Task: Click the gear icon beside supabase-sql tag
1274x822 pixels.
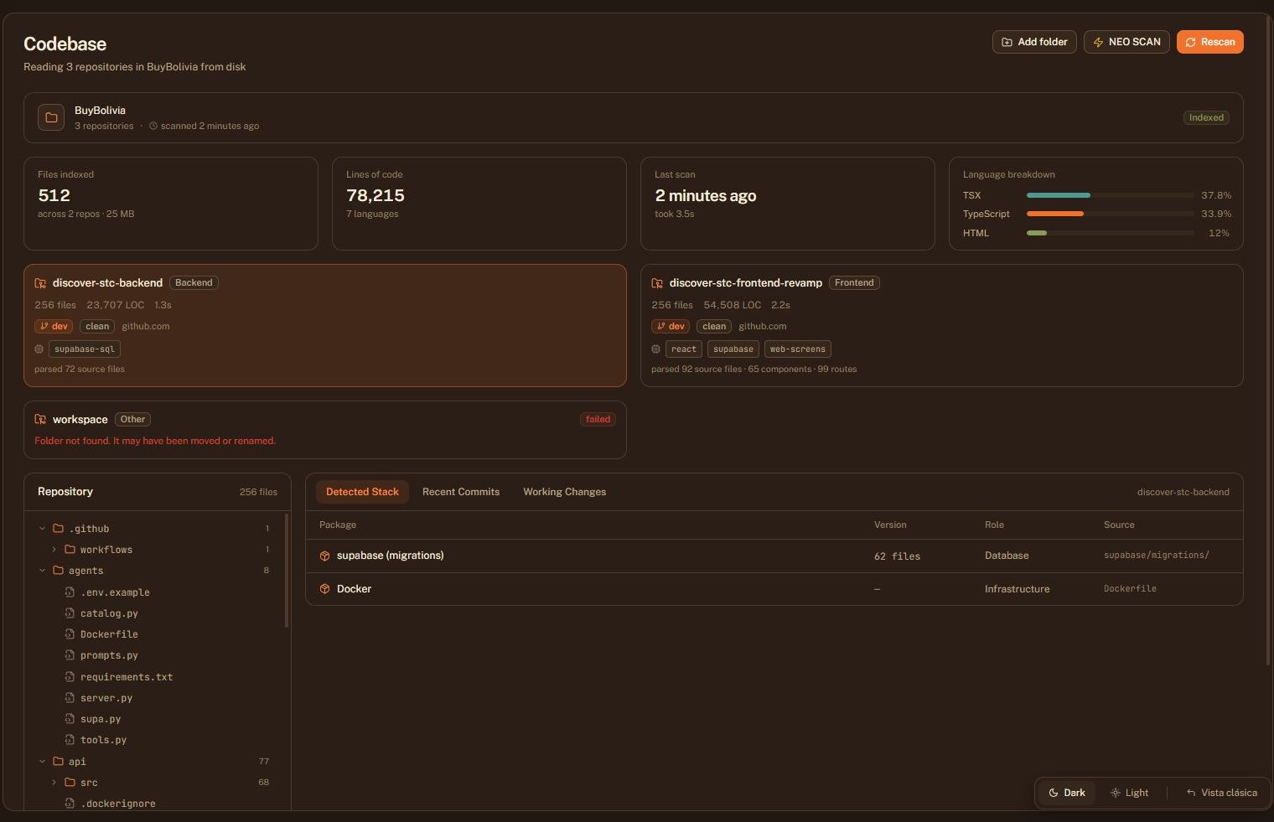Action: pos(39,349)
